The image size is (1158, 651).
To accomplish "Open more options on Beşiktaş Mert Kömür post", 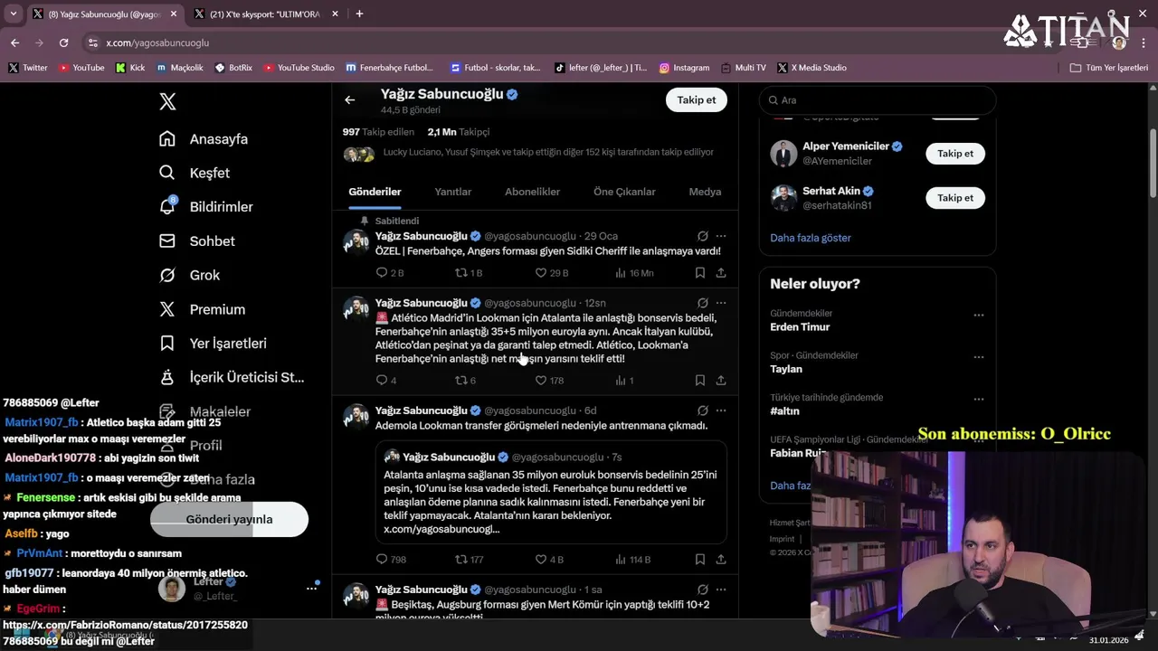I will click(x=721, y=590).
